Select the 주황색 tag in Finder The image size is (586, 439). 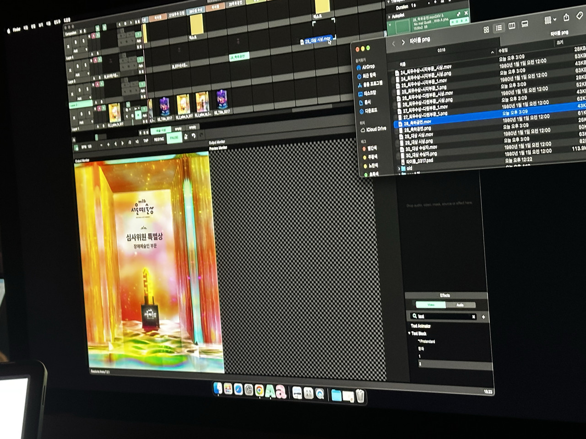click(x=370, y=157)
